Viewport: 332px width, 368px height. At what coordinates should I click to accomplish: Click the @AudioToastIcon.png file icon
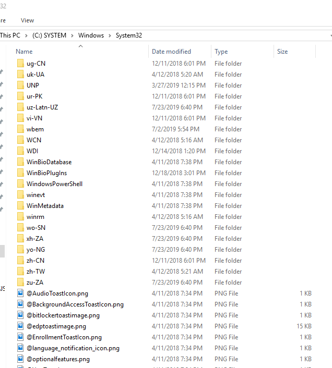[20, 293]
